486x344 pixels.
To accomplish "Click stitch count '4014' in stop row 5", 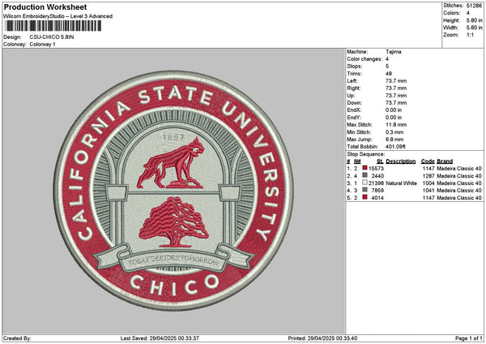I will click(377, 198).
